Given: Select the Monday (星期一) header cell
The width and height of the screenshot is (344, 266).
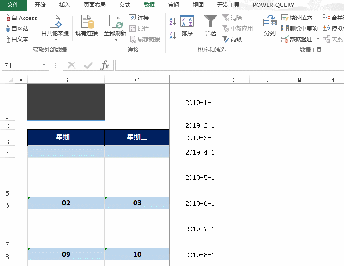Looking at the screenshot, I should (x=66, y=137).
